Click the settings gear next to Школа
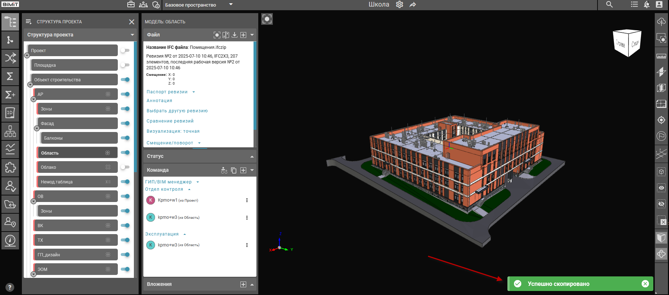 click(399, 5)
